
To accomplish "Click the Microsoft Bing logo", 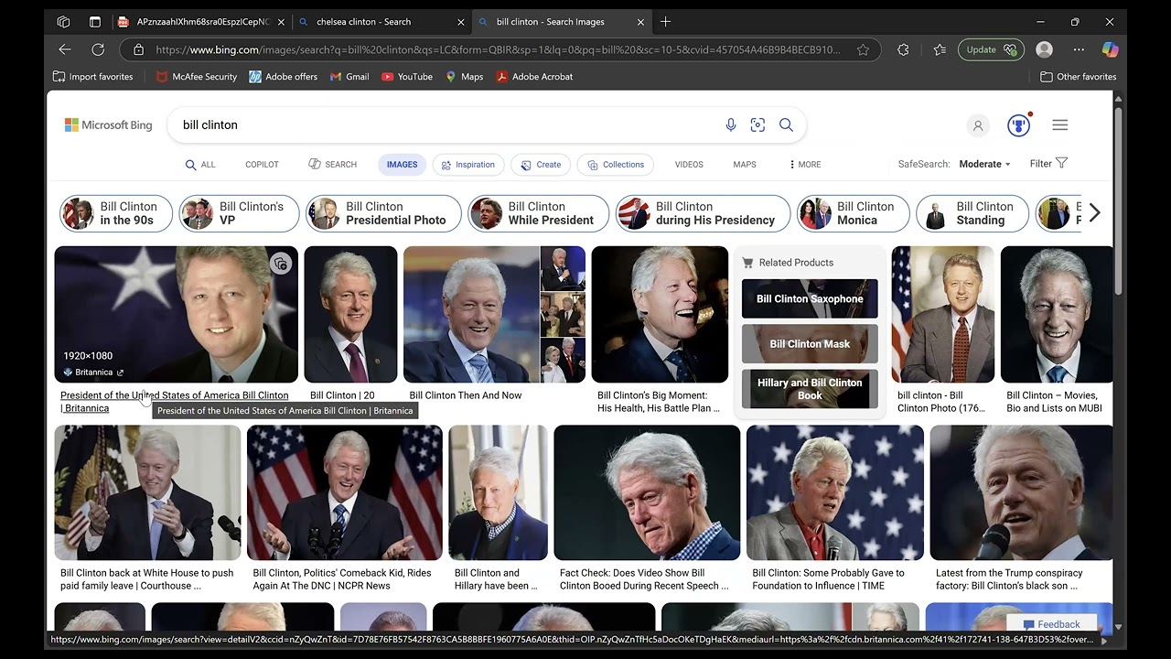I will (x=108, y=124).
